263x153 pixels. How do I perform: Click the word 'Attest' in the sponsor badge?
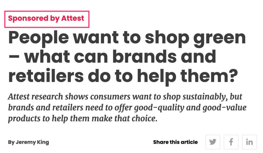point(72,19)
